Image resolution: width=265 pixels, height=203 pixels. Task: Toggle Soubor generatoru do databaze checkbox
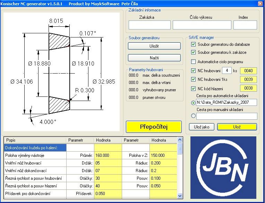click(x=193, y=44)
